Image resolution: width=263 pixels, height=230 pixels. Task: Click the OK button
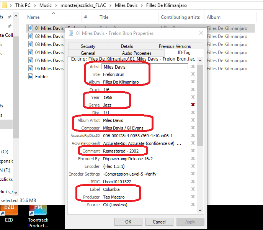coord(128,222)
